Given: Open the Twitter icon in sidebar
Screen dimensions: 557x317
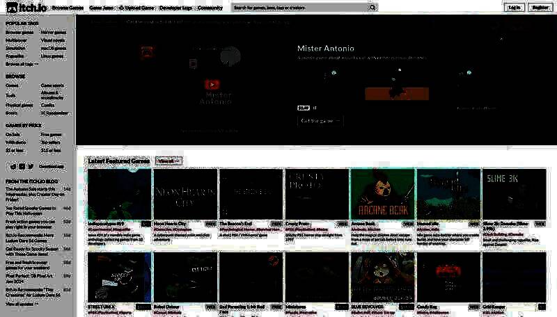Looking at the screenshot, I should (x=31, y=166).
